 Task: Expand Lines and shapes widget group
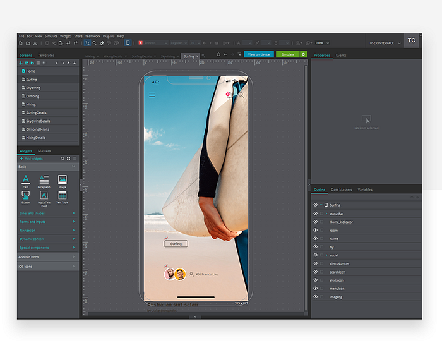[47, 213]
